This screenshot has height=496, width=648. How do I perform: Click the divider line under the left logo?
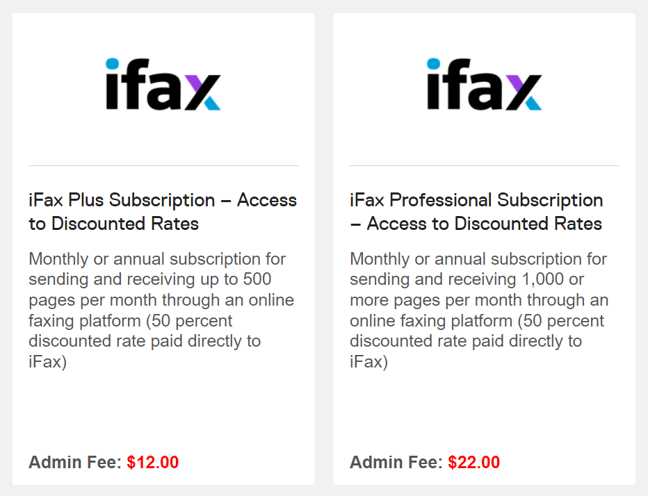tap(163, 165)
